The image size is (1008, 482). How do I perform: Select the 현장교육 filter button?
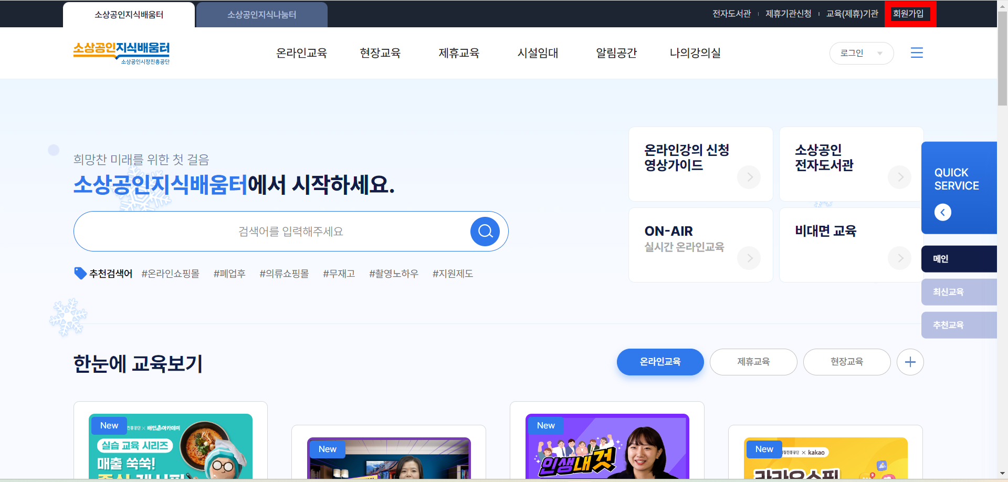(847, 362)
